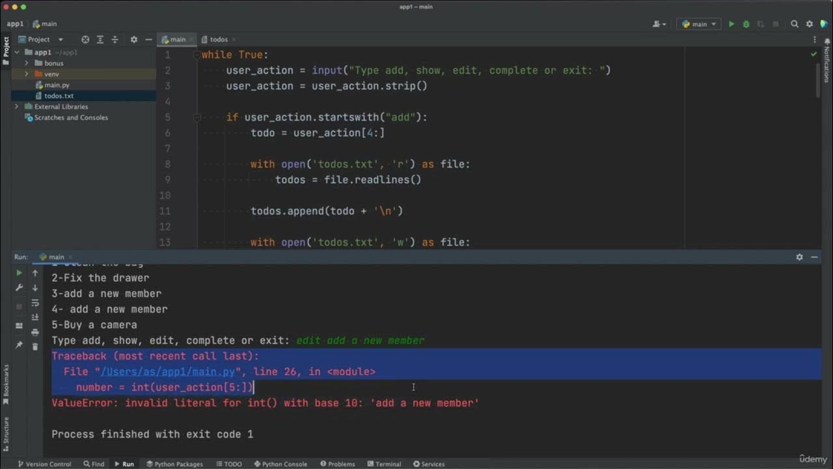The width and height of the screenshot is (833, 469).
Task: Open run configuration wrench icon
Action: click(x=19, y=288)
